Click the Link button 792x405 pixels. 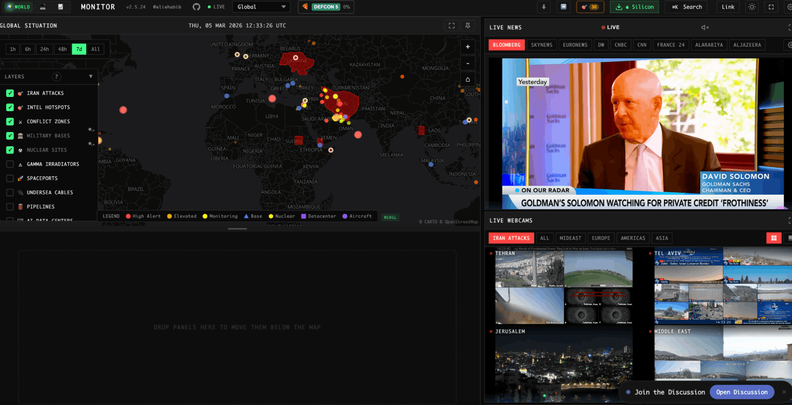(x=728, y=7)
